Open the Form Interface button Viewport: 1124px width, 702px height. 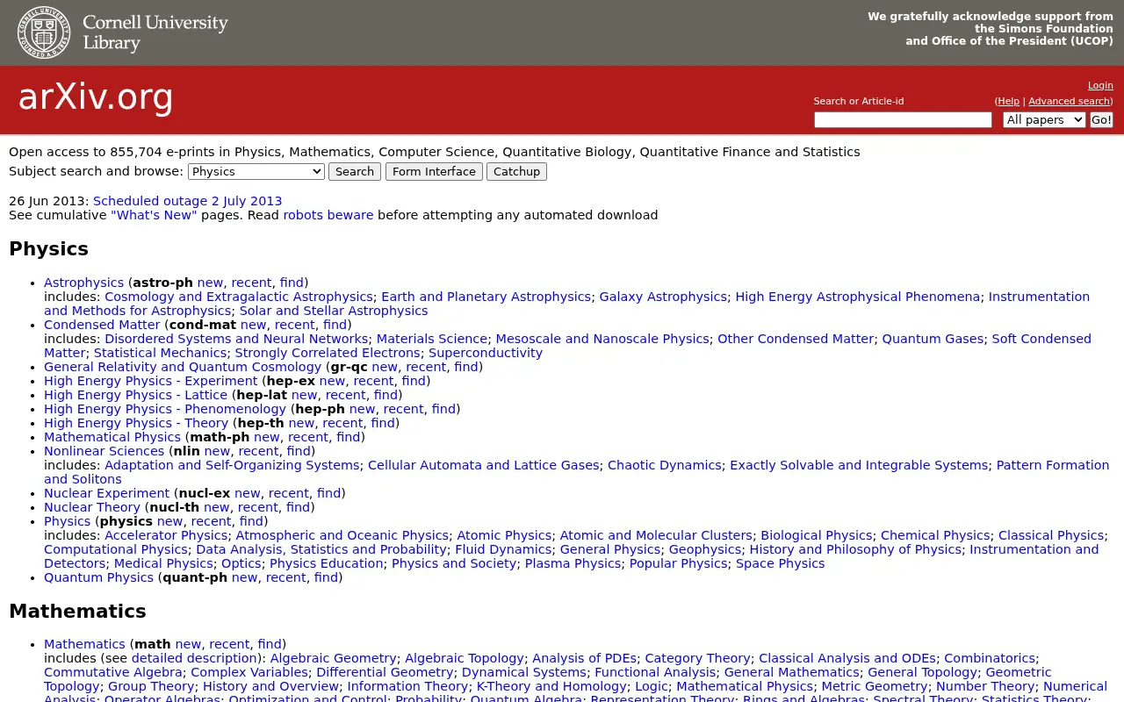click(434, 171)
